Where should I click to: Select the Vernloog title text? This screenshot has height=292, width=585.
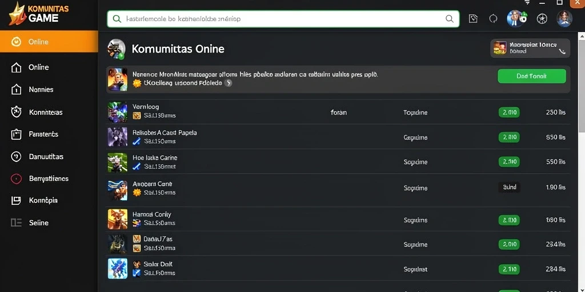coord(146,107)
